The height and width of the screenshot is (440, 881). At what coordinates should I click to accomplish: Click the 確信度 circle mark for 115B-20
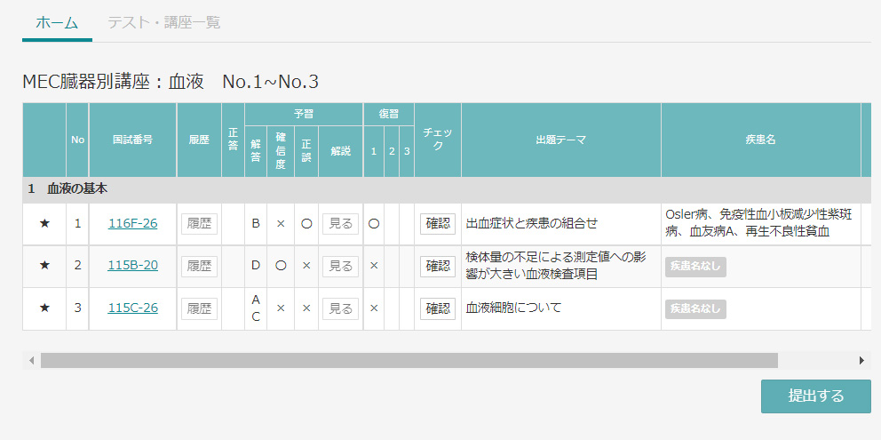tap(281, 266)
